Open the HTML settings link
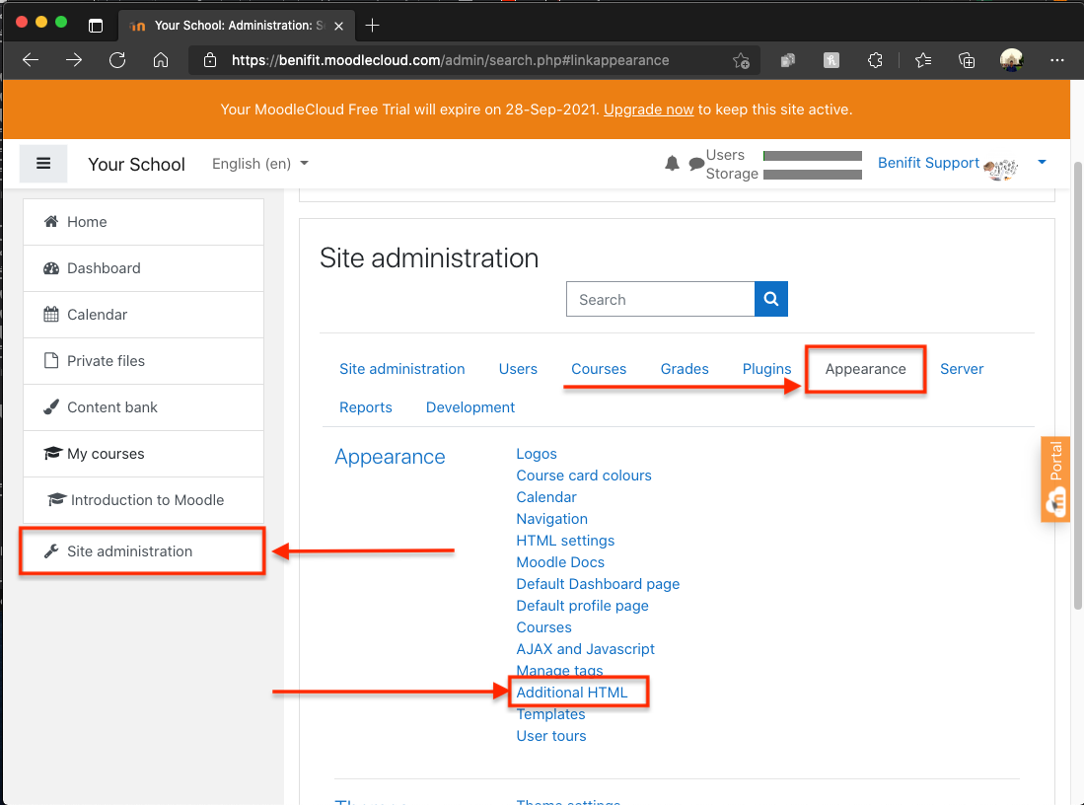The image size is (1084, 805). click(565, 541)
